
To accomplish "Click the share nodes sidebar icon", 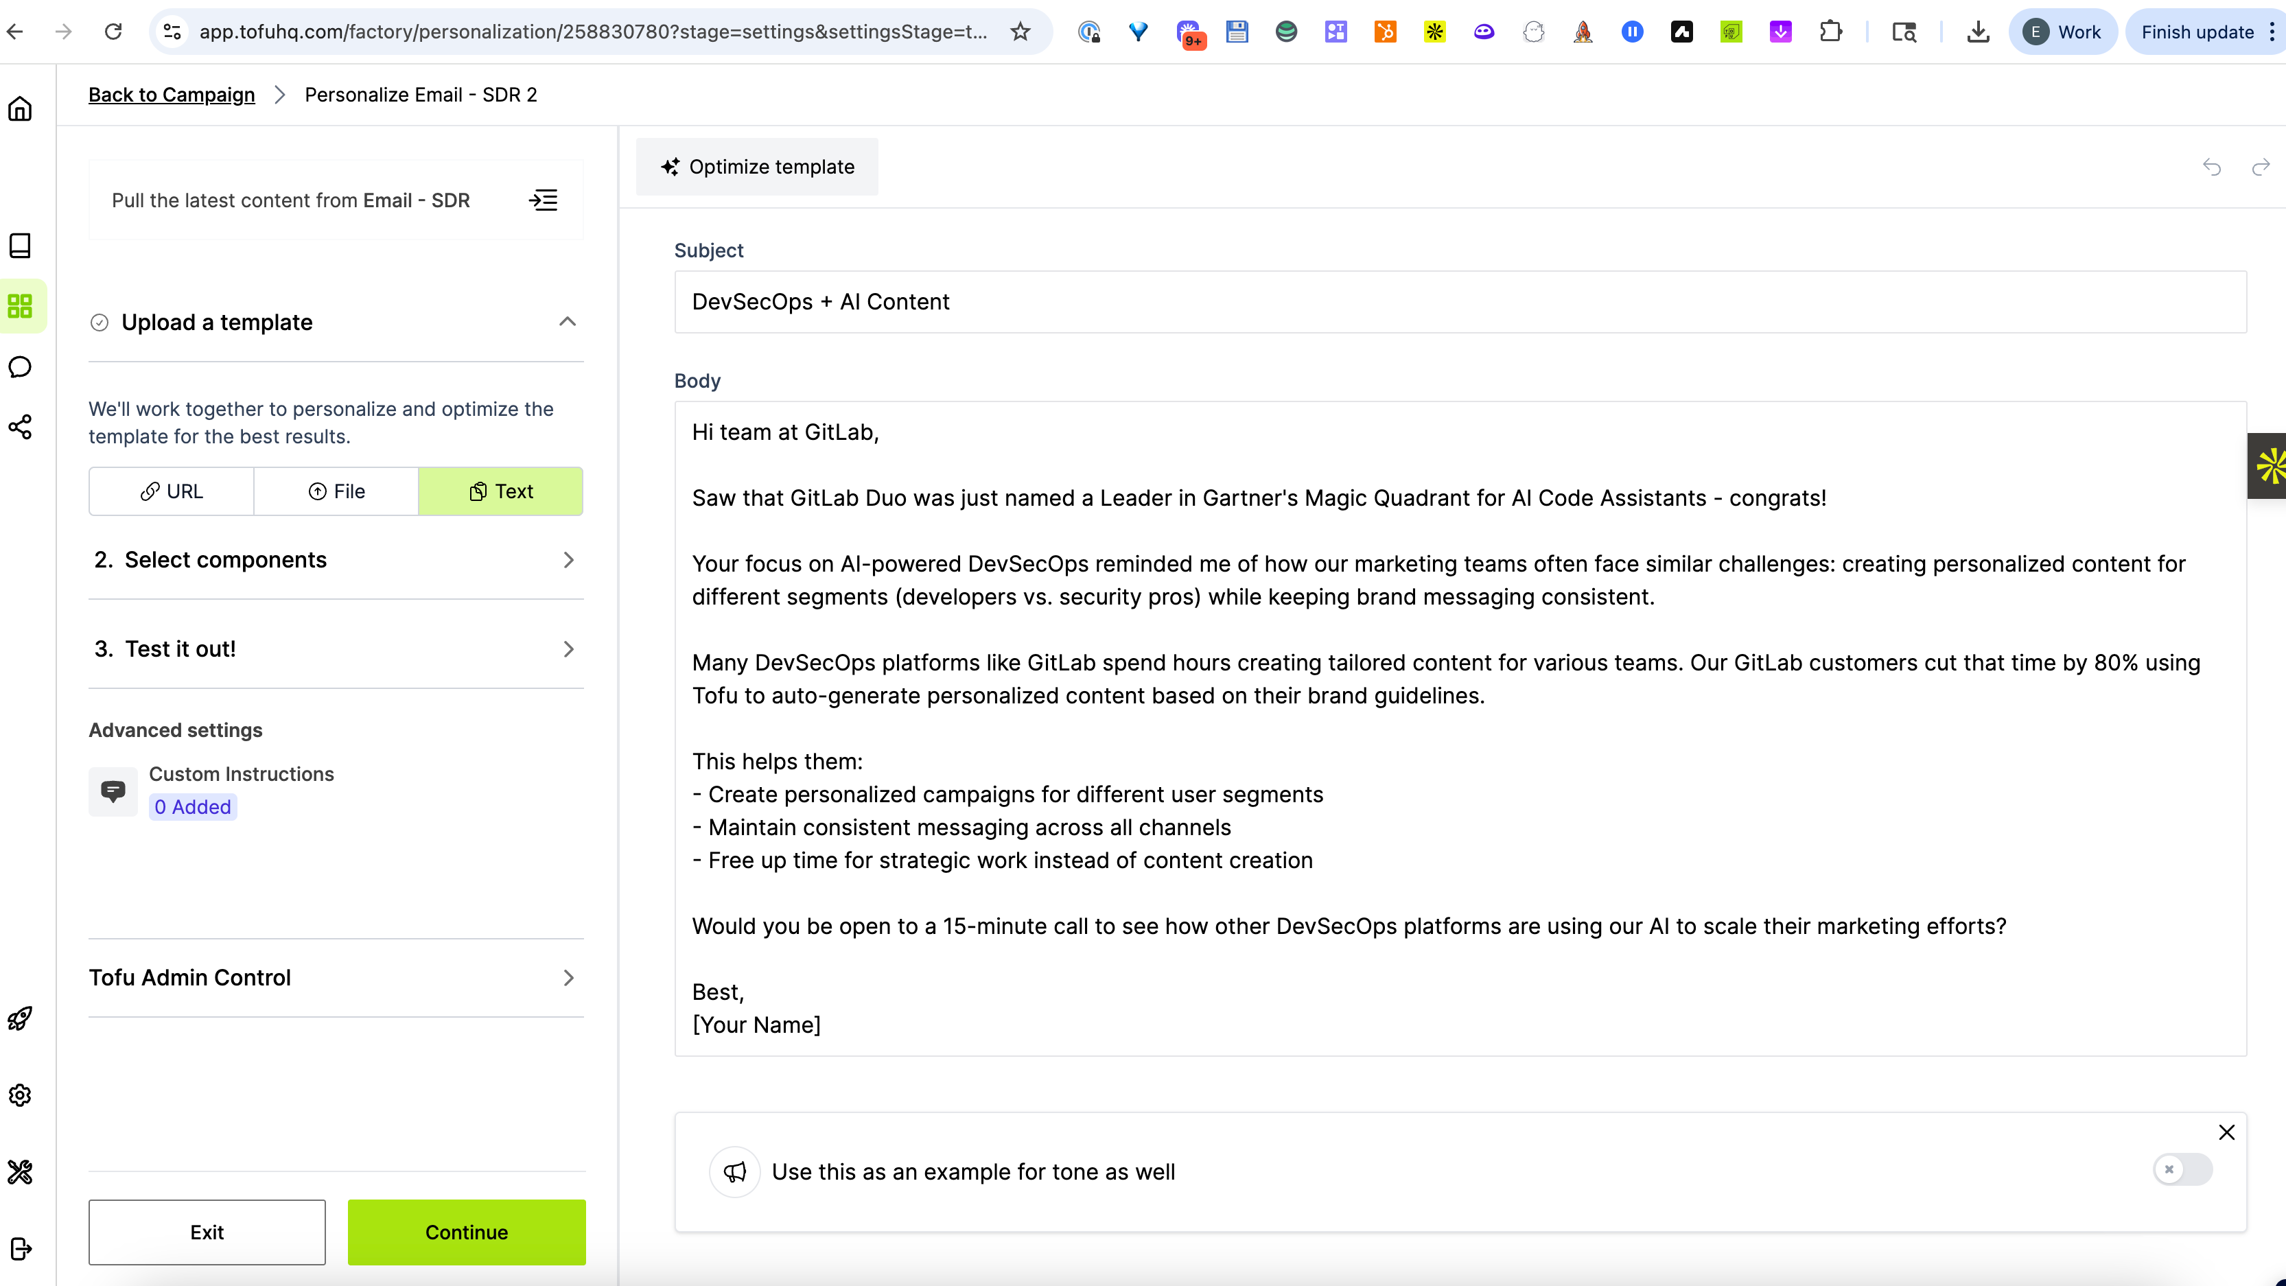I will (x=19, y=427).
